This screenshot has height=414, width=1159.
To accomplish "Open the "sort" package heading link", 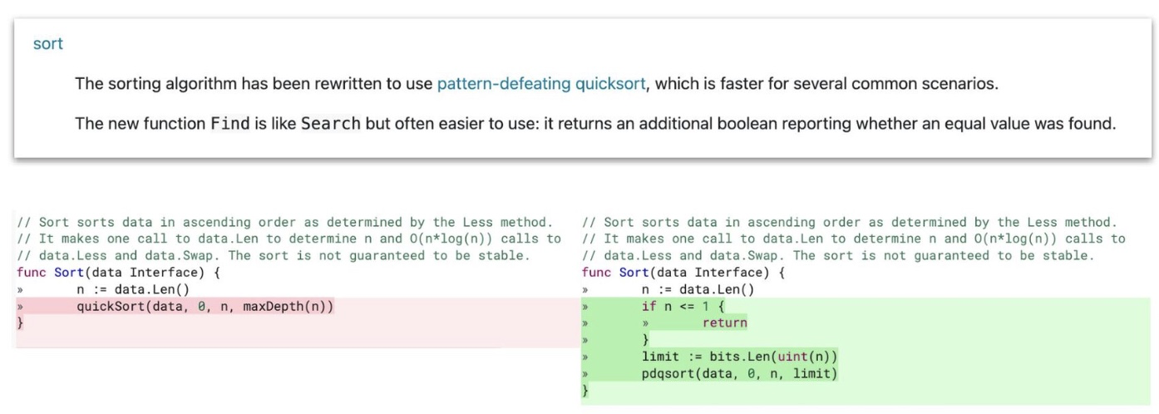I will point(47,44).
